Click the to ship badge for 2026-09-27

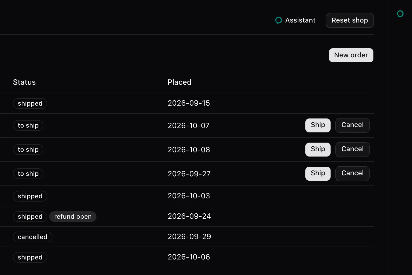(28, 174)
